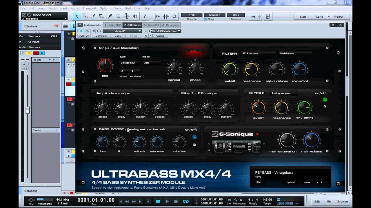Open the Dual mode selector
The height and width of the screenshot is (208, 371).
(151, 63)
